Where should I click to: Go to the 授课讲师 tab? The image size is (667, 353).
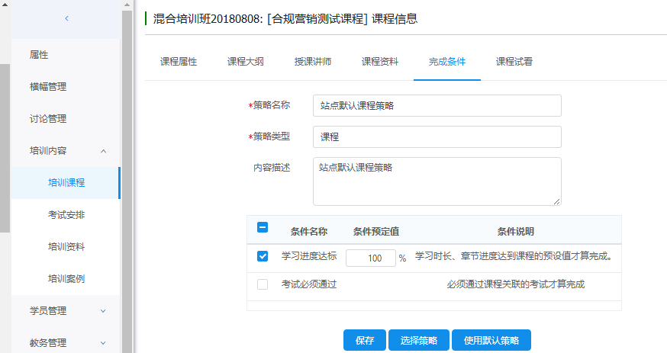click(x=313, y=62)
